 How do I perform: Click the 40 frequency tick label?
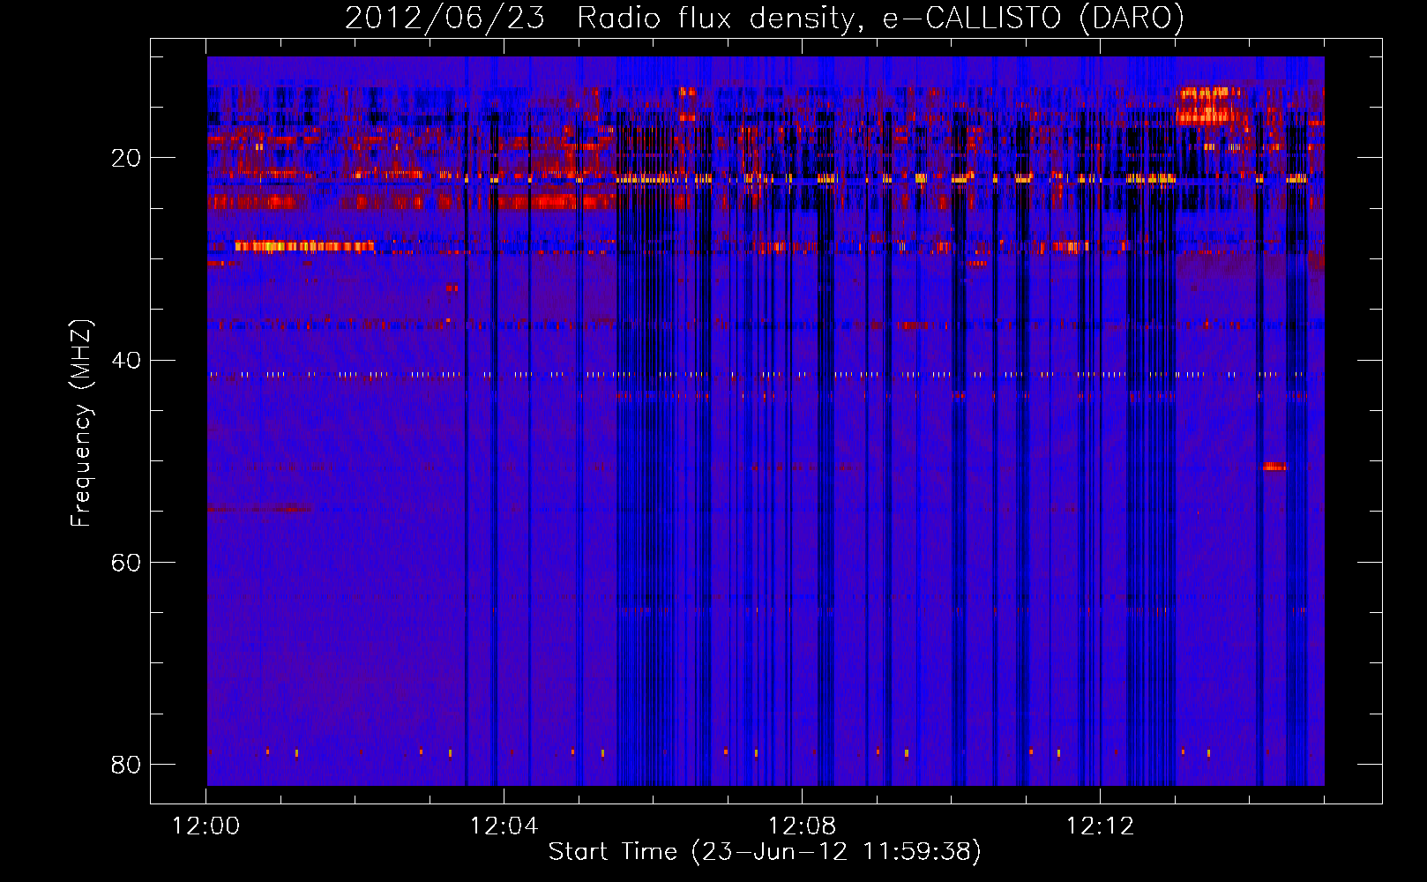tap(126, 361)
